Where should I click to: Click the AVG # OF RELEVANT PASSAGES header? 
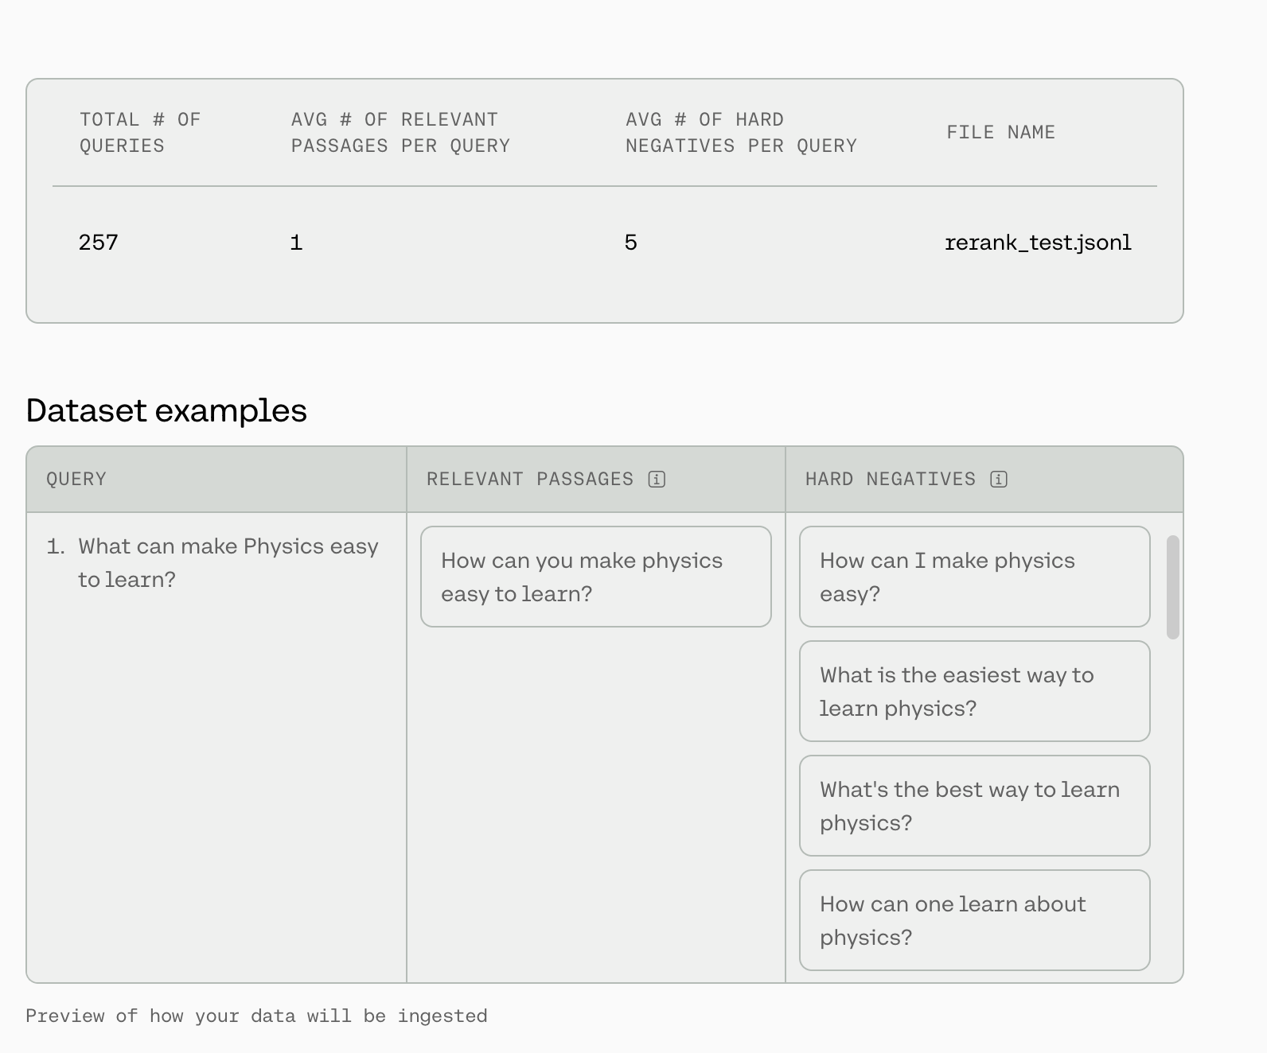pos(400,132)
